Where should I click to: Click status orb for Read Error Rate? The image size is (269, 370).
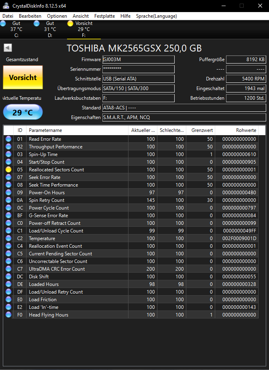8,139
